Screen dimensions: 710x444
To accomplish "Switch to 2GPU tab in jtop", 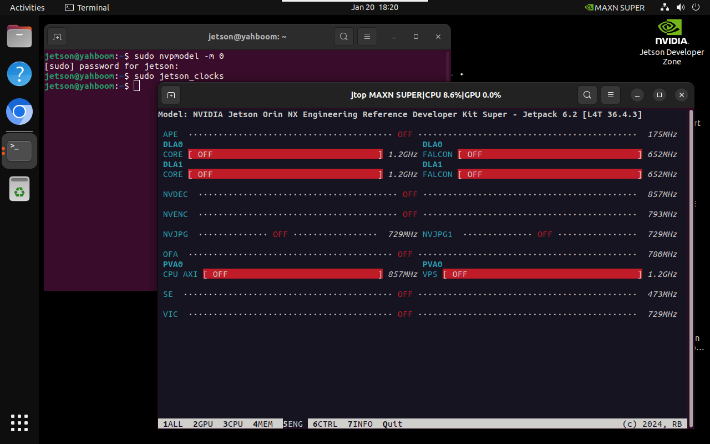I will [x=202, y=424].
